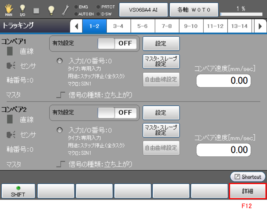Viewport: 267px width, 209px height.
Task: Click the Shortcut button with arrow icon
Action: point(248,177)
